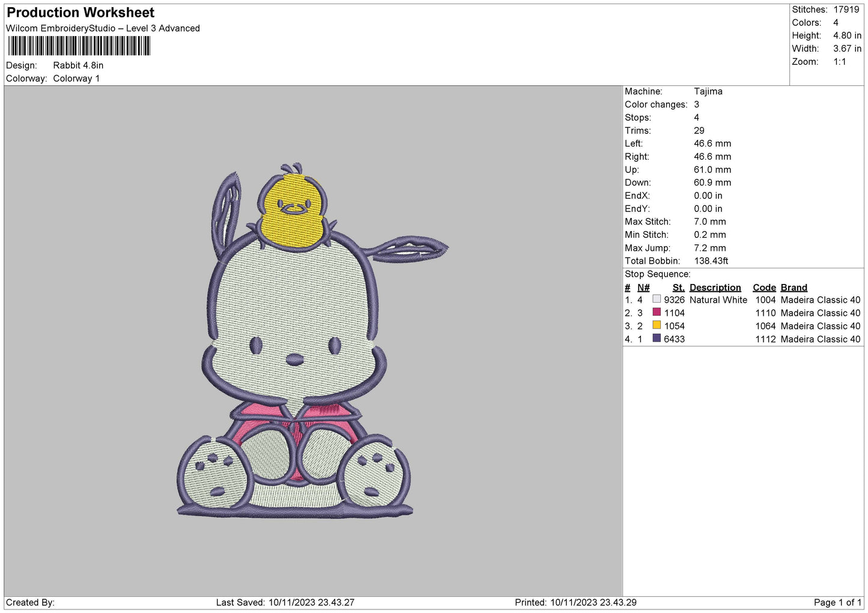This screenshot has height=613, width=868.
Task: Click the 'Natural White' description text
Action: tap(718, 300)
